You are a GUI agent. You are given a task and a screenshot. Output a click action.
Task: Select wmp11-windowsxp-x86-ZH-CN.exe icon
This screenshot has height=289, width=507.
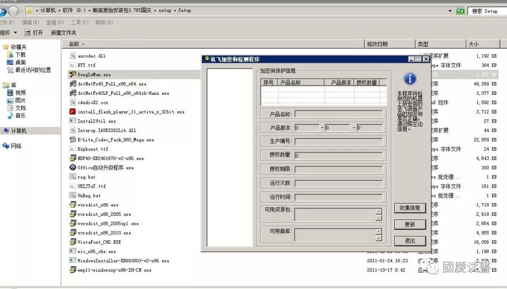click(x=73, y=270)
